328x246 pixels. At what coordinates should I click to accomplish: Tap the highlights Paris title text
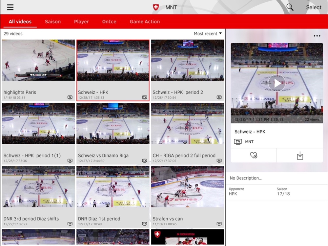tap(20, 92)
